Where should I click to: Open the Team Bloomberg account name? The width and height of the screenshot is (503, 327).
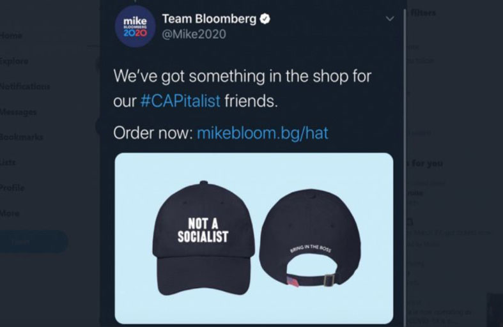pos(208,20)
